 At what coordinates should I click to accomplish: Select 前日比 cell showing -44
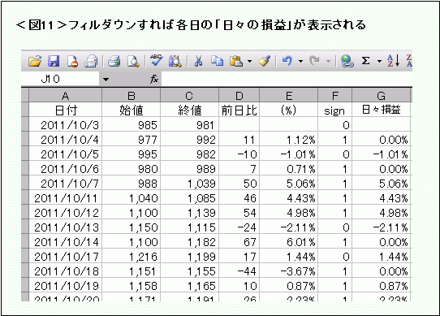239,271
